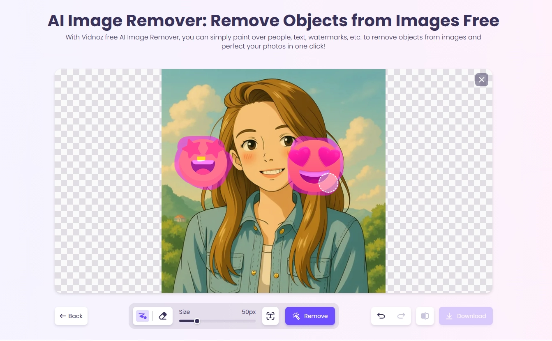Switch to the eraser tool
Screen dimensions: 552x341
[163, 316]
